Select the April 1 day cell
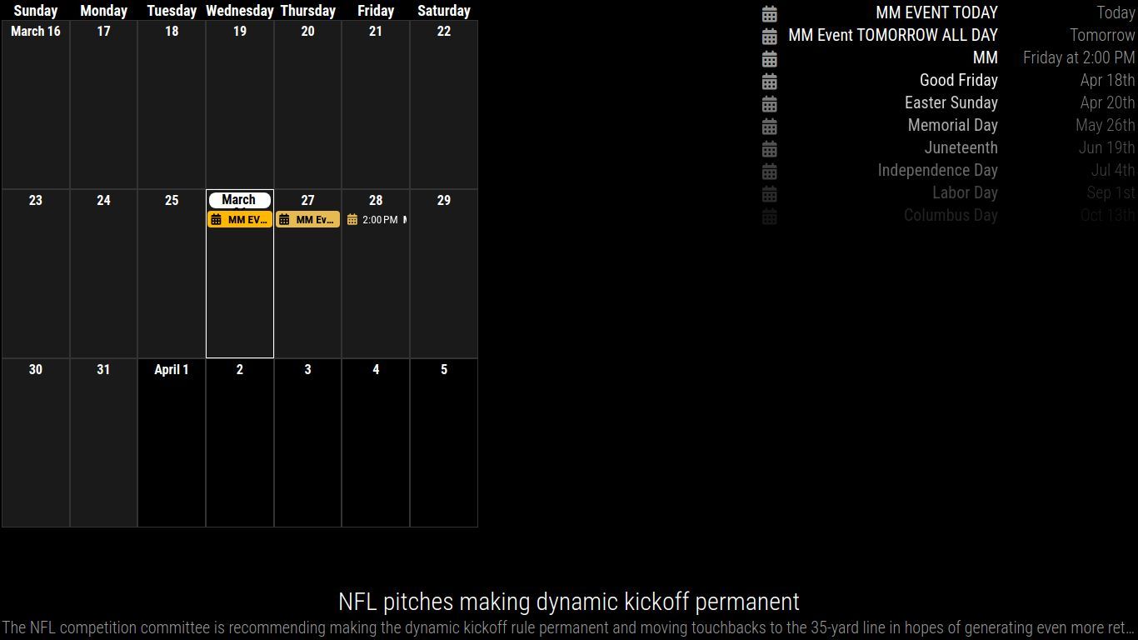This screenshot has width=1138, height=640. point(172,442)
